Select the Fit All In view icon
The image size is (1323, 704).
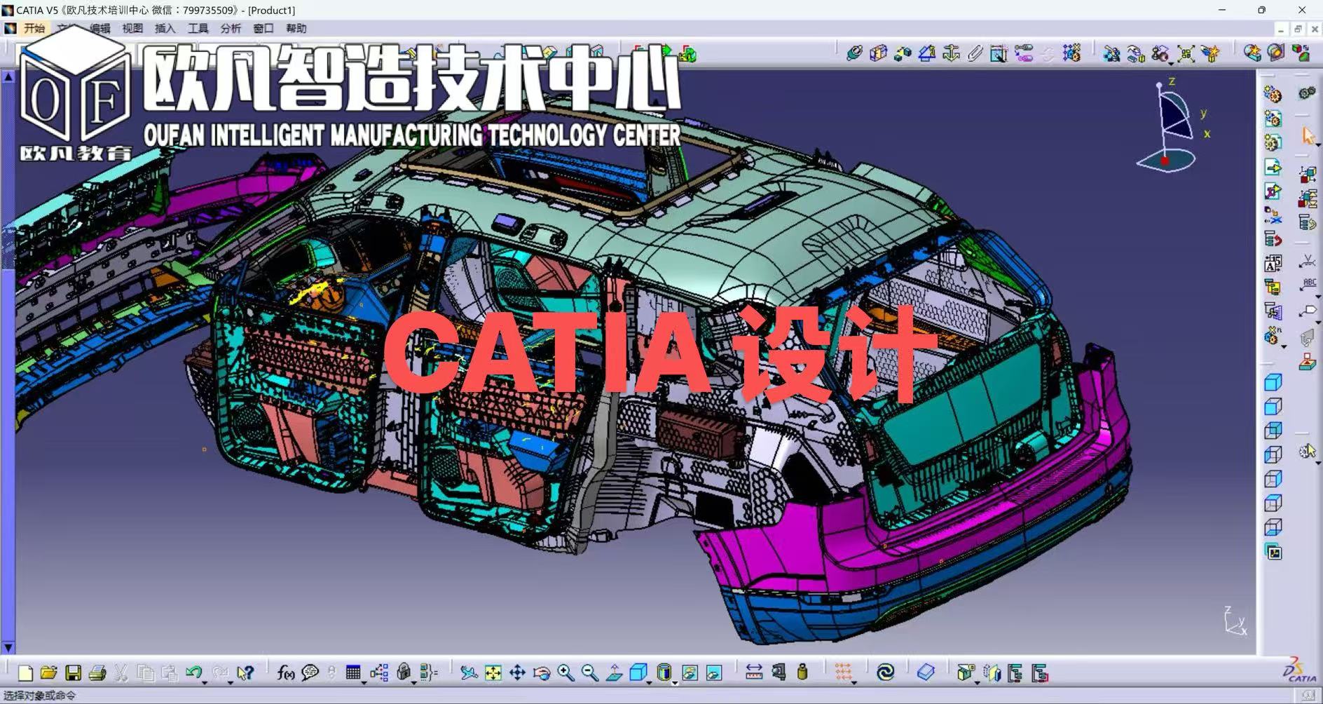pos(493,673)
